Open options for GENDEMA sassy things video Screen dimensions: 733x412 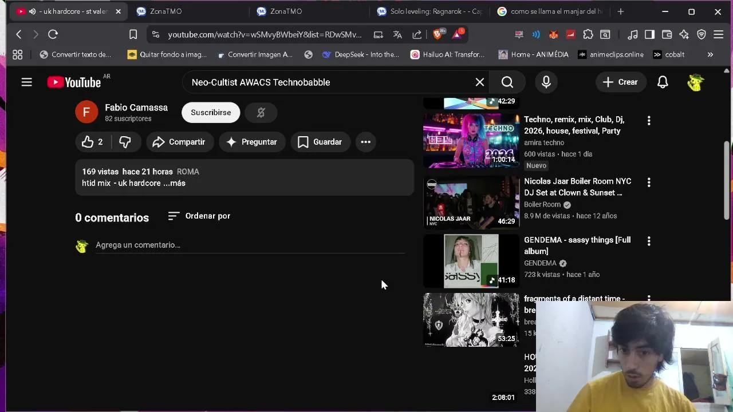649,241
